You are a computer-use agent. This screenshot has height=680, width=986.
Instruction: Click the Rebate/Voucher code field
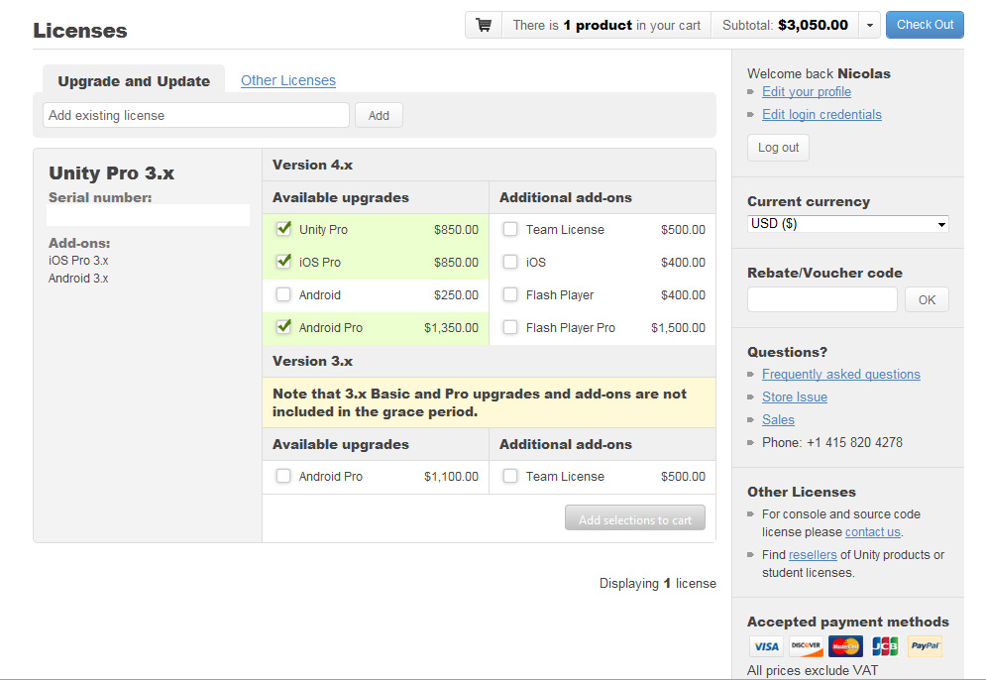coord(821,298)
